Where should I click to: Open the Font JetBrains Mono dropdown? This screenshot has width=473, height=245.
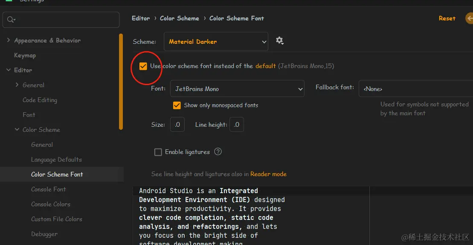click(x=237, y=88)
